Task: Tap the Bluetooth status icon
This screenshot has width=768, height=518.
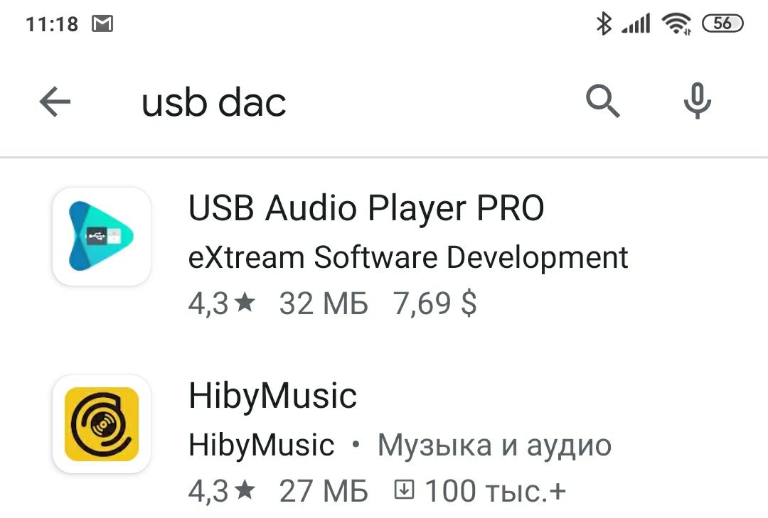Action: coord(604,23)
